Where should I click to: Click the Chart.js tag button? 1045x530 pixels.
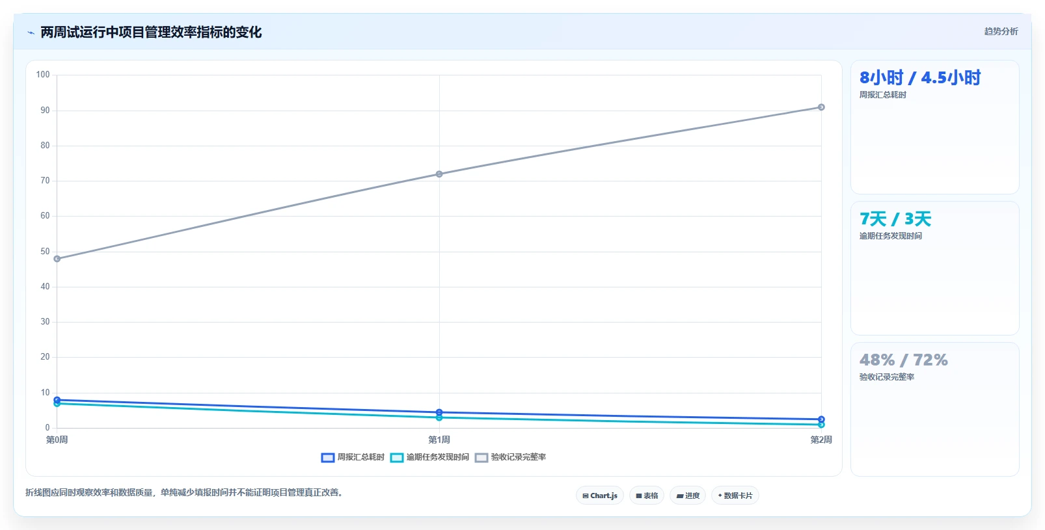click(600, 496)
